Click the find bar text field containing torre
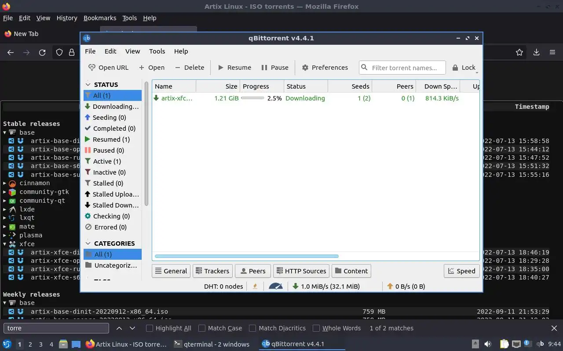The image size is (563, 351). [56, 328]
